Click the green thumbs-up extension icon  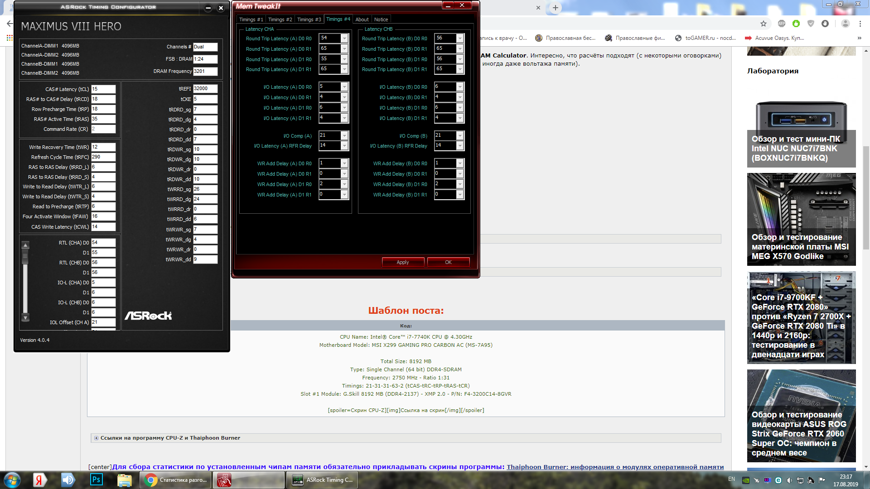pyautogui.click(x=796, y=24)
